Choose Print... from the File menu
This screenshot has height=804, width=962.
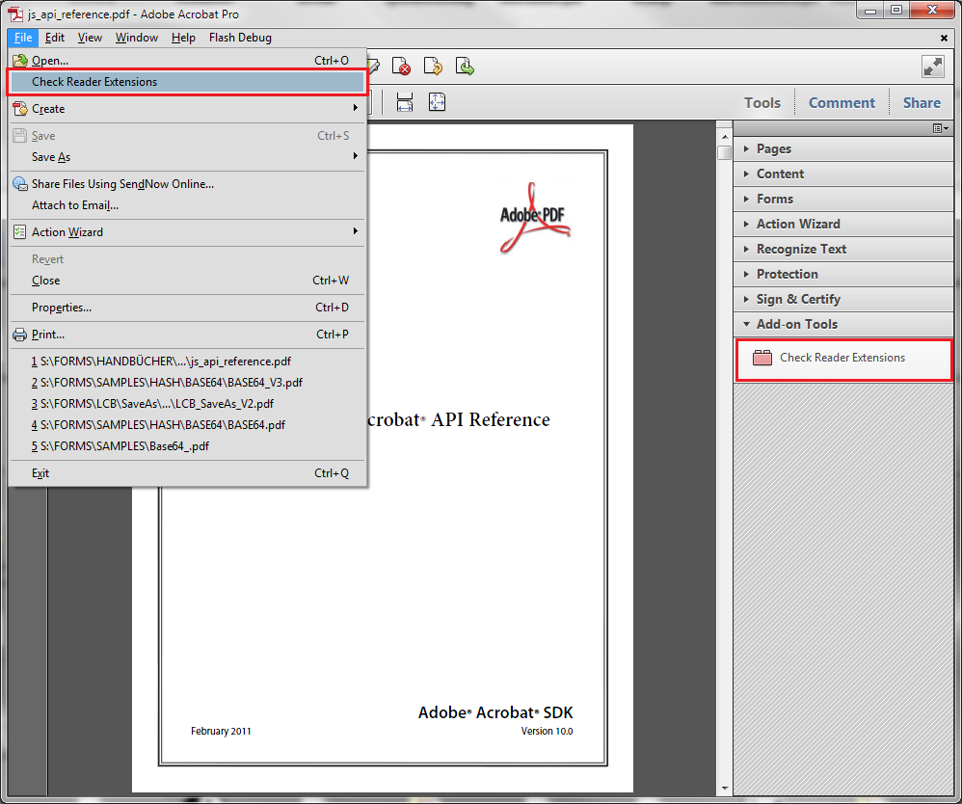point(188,335)
